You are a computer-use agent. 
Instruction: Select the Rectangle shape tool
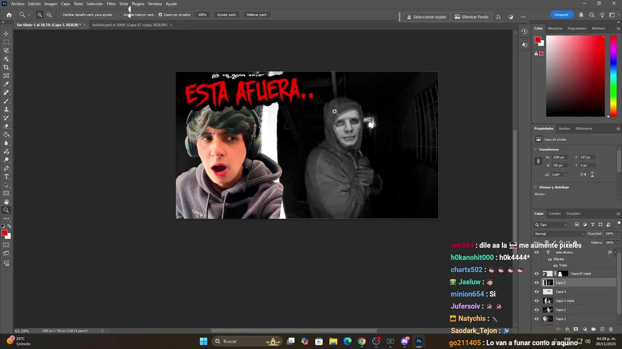pyautogui.click(x=6, y=193)
